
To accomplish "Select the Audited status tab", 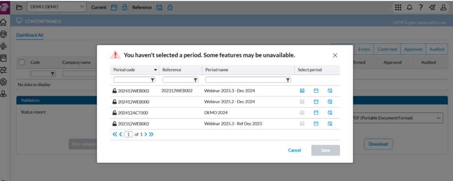I will click(x=437, y=49).
